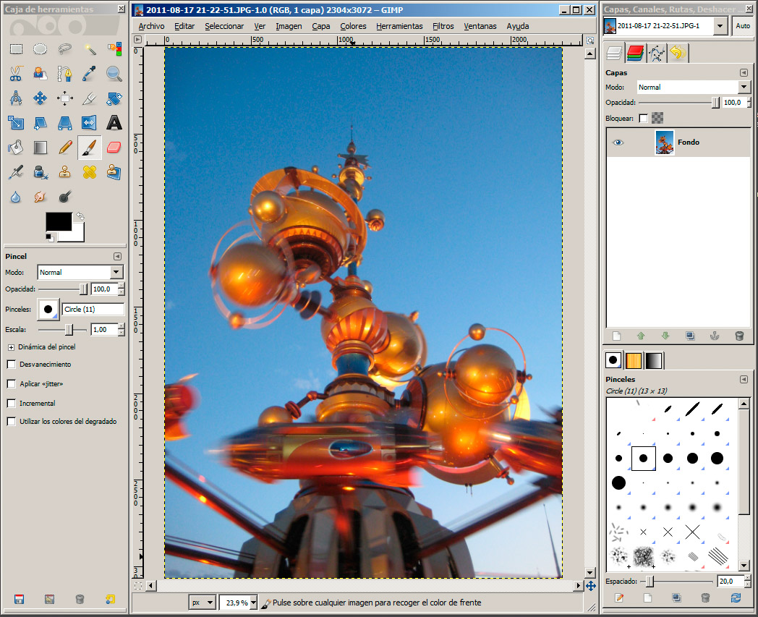Select the Foreground Select tool
Image resolution: width=758 pixels, height=617 pixels.
(40, 74)
